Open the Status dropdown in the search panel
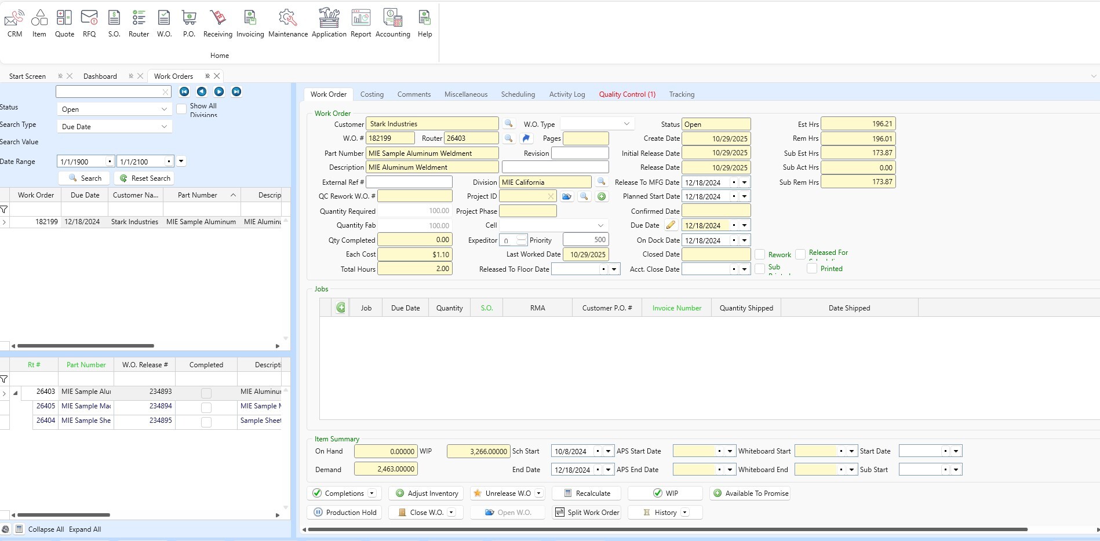 pyautogui.click(x=163, y=109)
